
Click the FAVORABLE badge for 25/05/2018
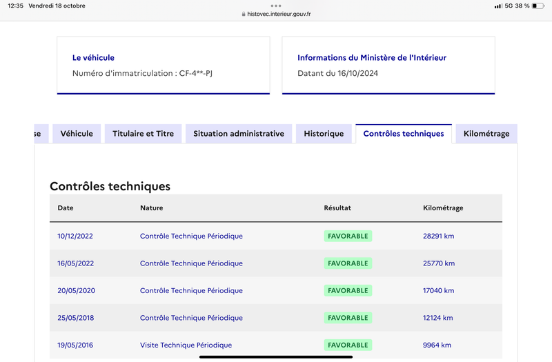348,318
